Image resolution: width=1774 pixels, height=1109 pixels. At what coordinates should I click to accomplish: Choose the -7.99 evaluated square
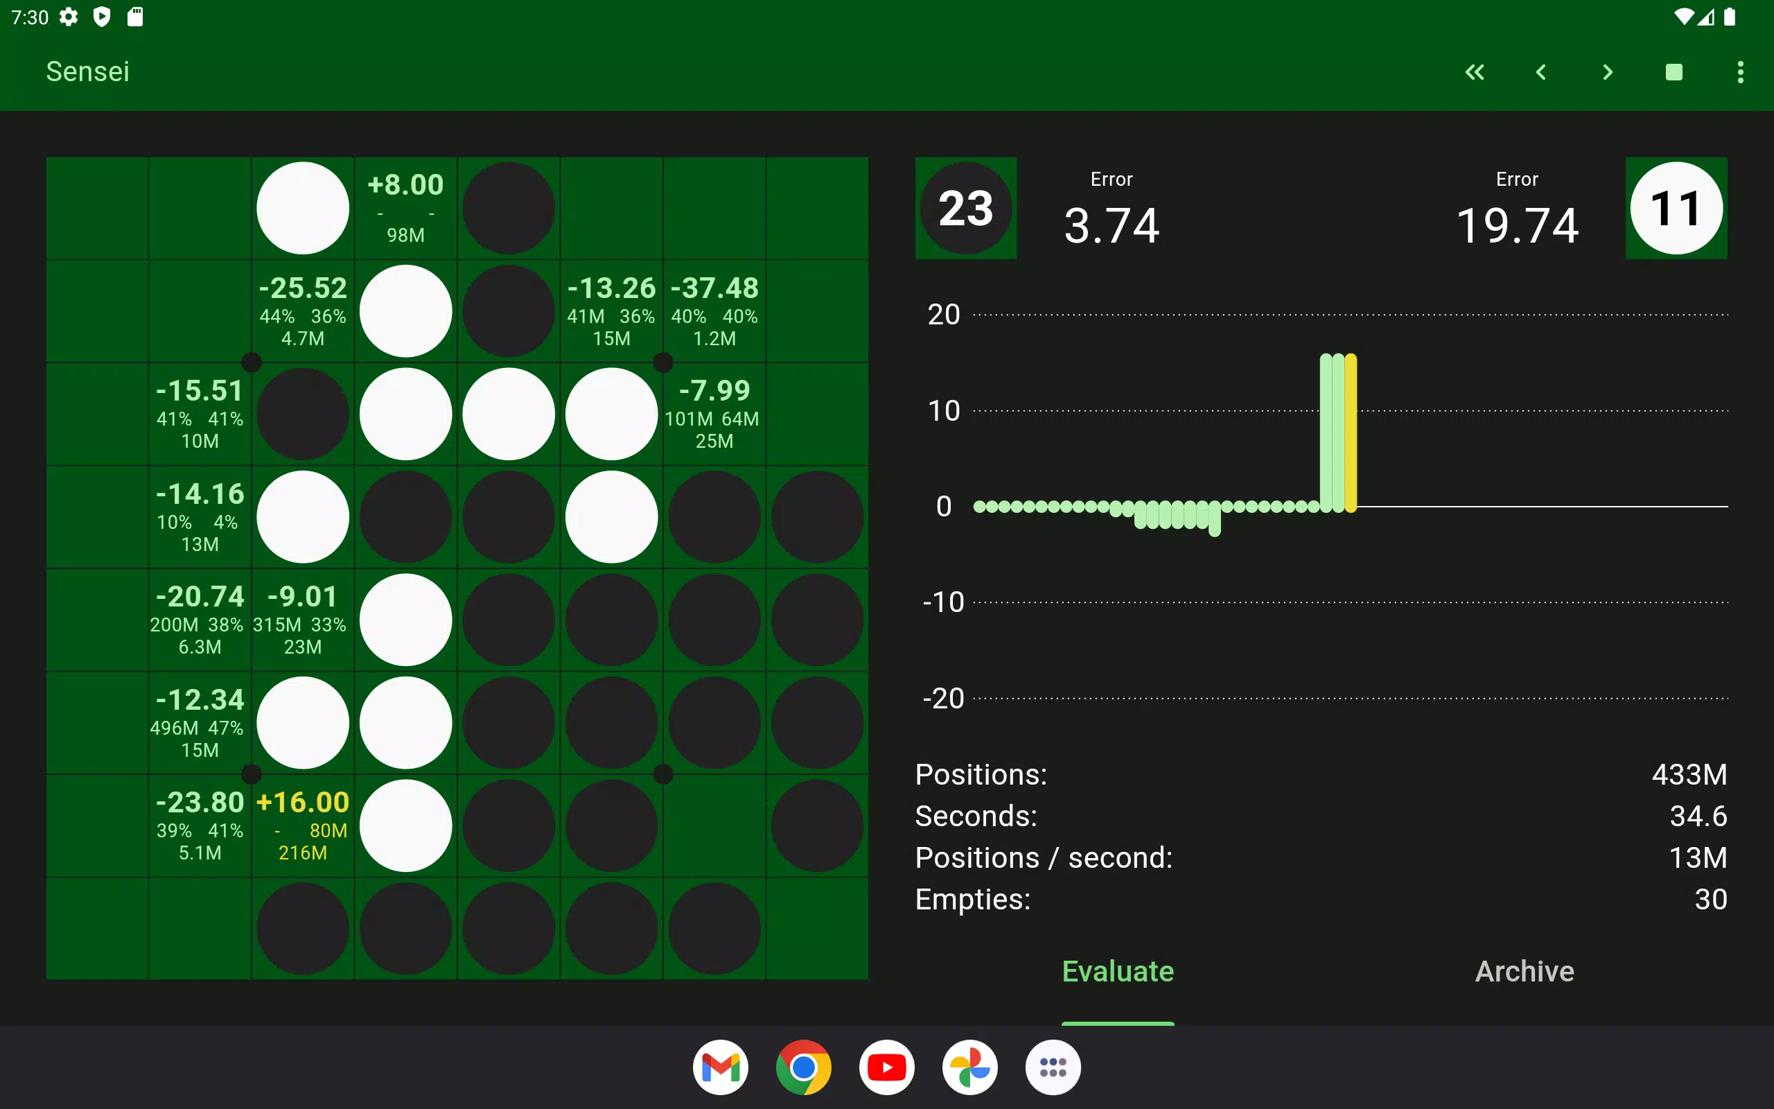click(x=714, y=414)
